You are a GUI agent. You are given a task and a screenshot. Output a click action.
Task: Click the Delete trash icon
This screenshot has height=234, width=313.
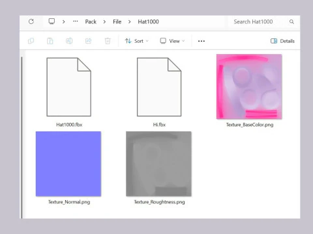(x=108, y=41)
